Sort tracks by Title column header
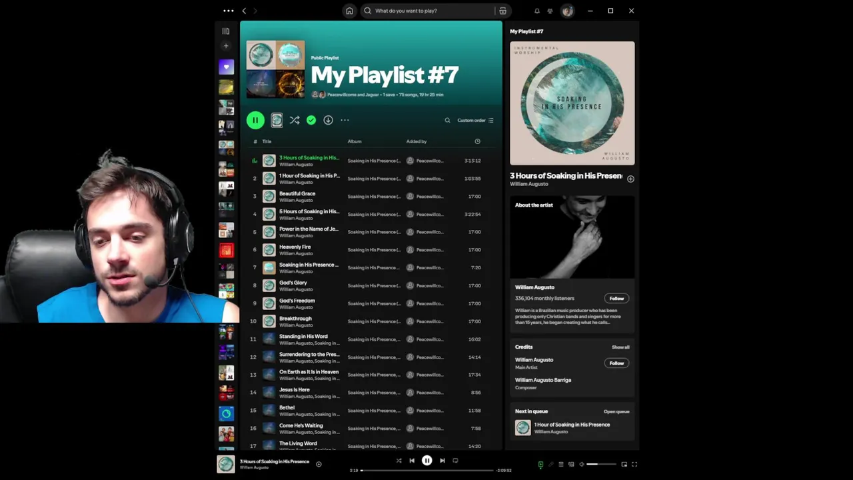853x480 pixels. tap(267, 141)
